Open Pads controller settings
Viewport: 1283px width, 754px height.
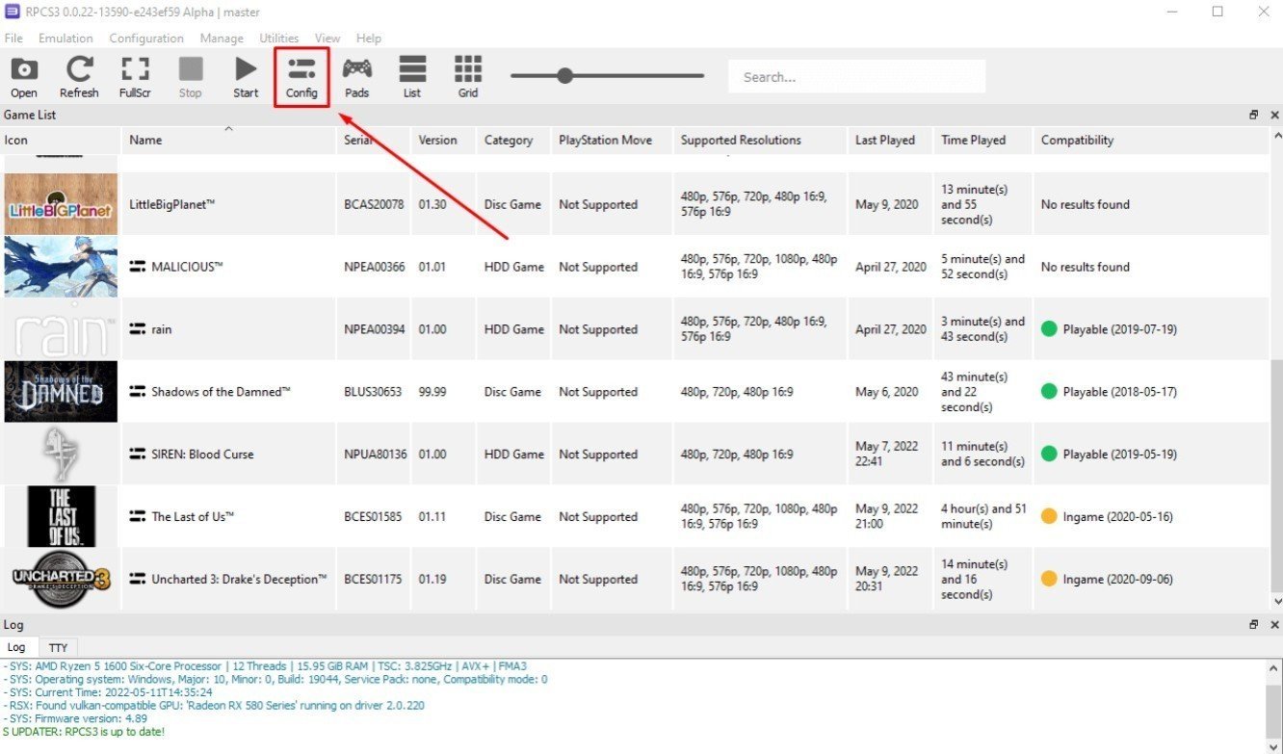click(357, 76)
